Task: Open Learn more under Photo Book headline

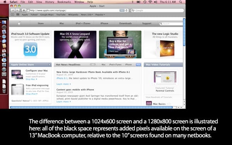Action: point(63,84)
